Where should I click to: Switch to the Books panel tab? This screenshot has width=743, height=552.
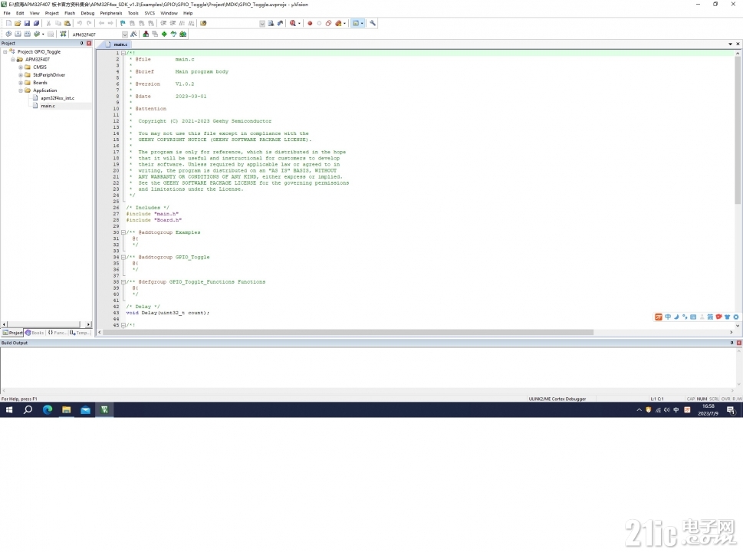(35, 333)
